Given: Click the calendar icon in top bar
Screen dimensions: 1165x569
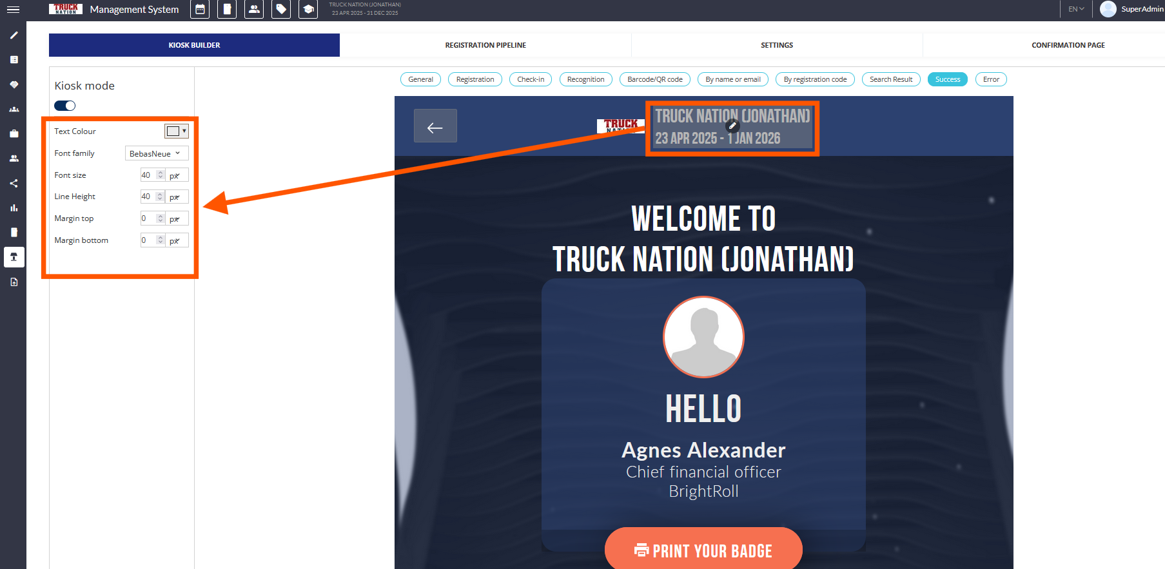Looking at the screenshot, I should pos(200,10).
